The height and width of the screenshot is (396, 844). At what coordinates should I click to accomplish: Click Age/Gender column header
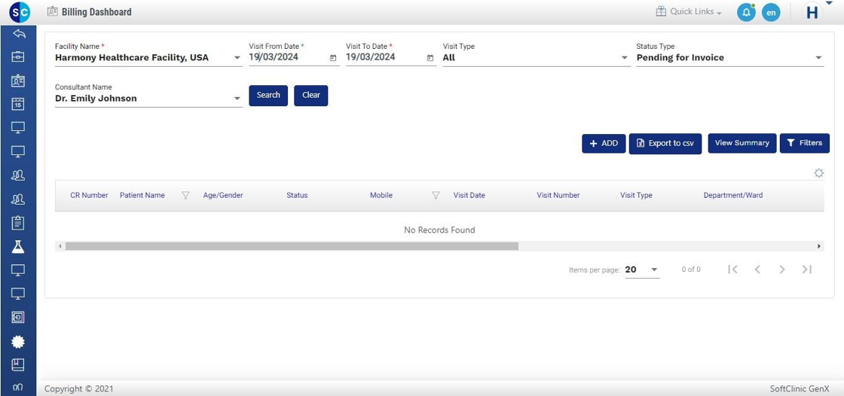click(223, 195)
